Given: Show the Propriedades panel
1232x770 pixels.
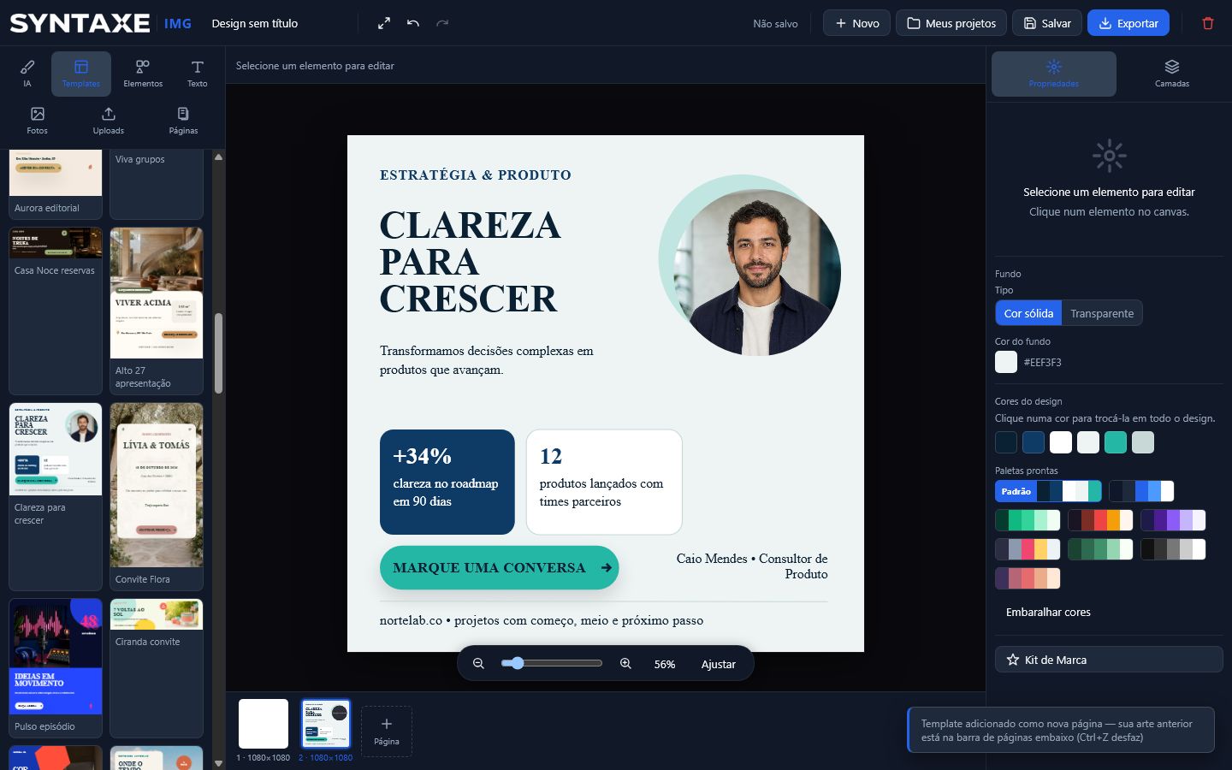Looking at the screenshot, I should coord(1054,74).
